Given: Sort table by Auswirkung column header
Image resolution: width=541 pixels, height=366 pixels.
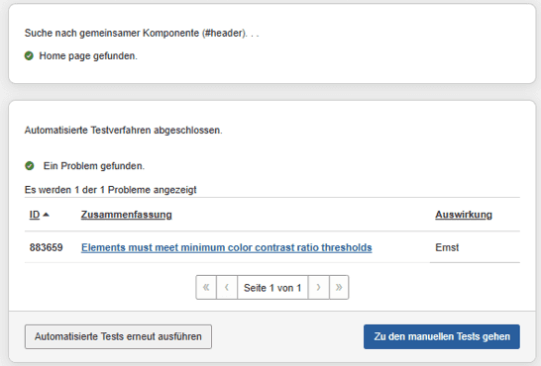Looking at the screenshot, I should tap(464, 215).
